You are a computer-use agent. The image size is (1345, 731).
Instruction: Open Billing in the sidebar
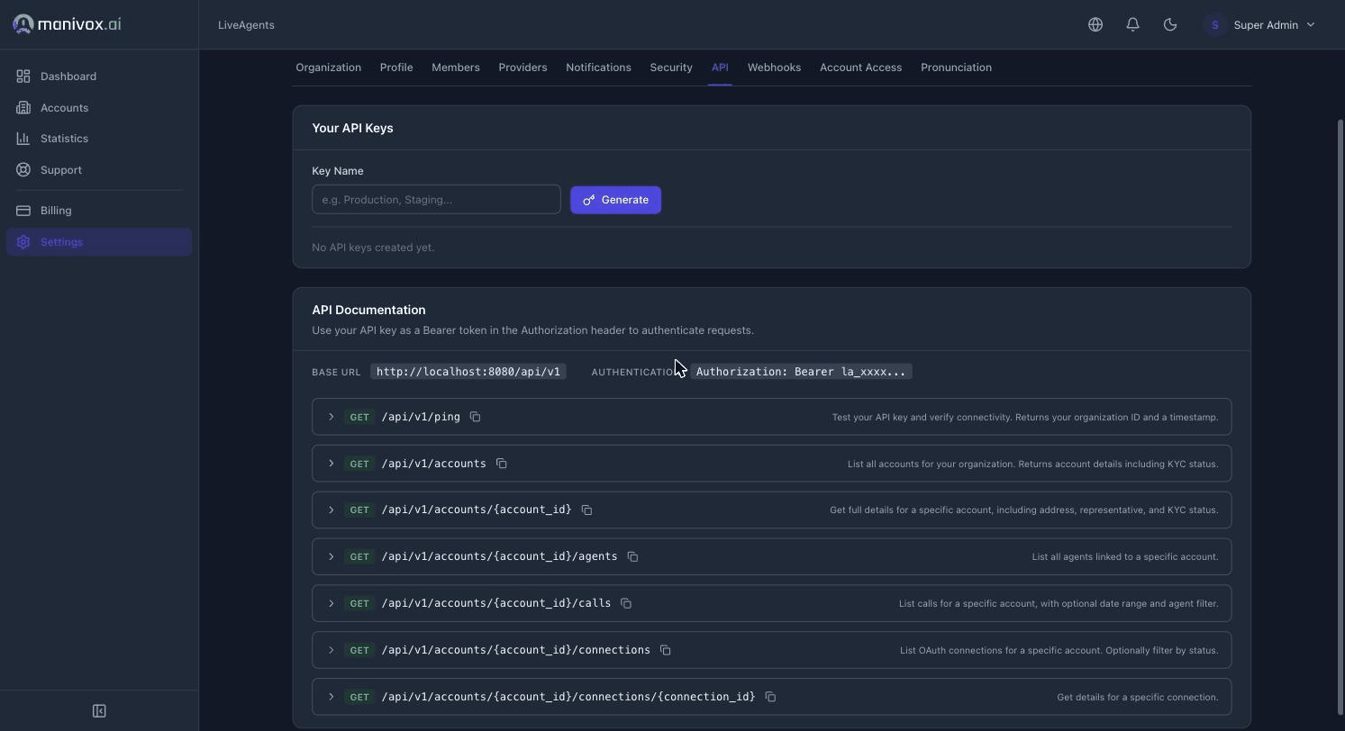click(x=99, y=211)
